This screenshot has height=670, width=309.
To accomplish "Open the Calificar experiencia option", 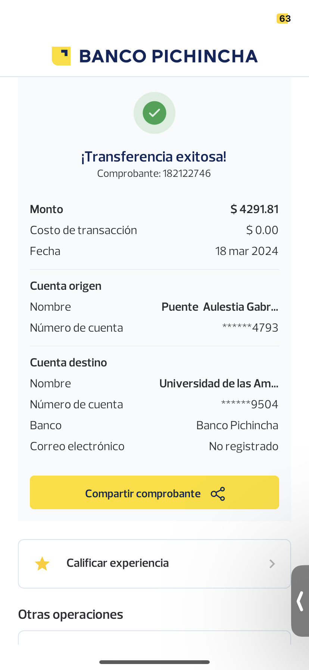I will tap(118, 563).
